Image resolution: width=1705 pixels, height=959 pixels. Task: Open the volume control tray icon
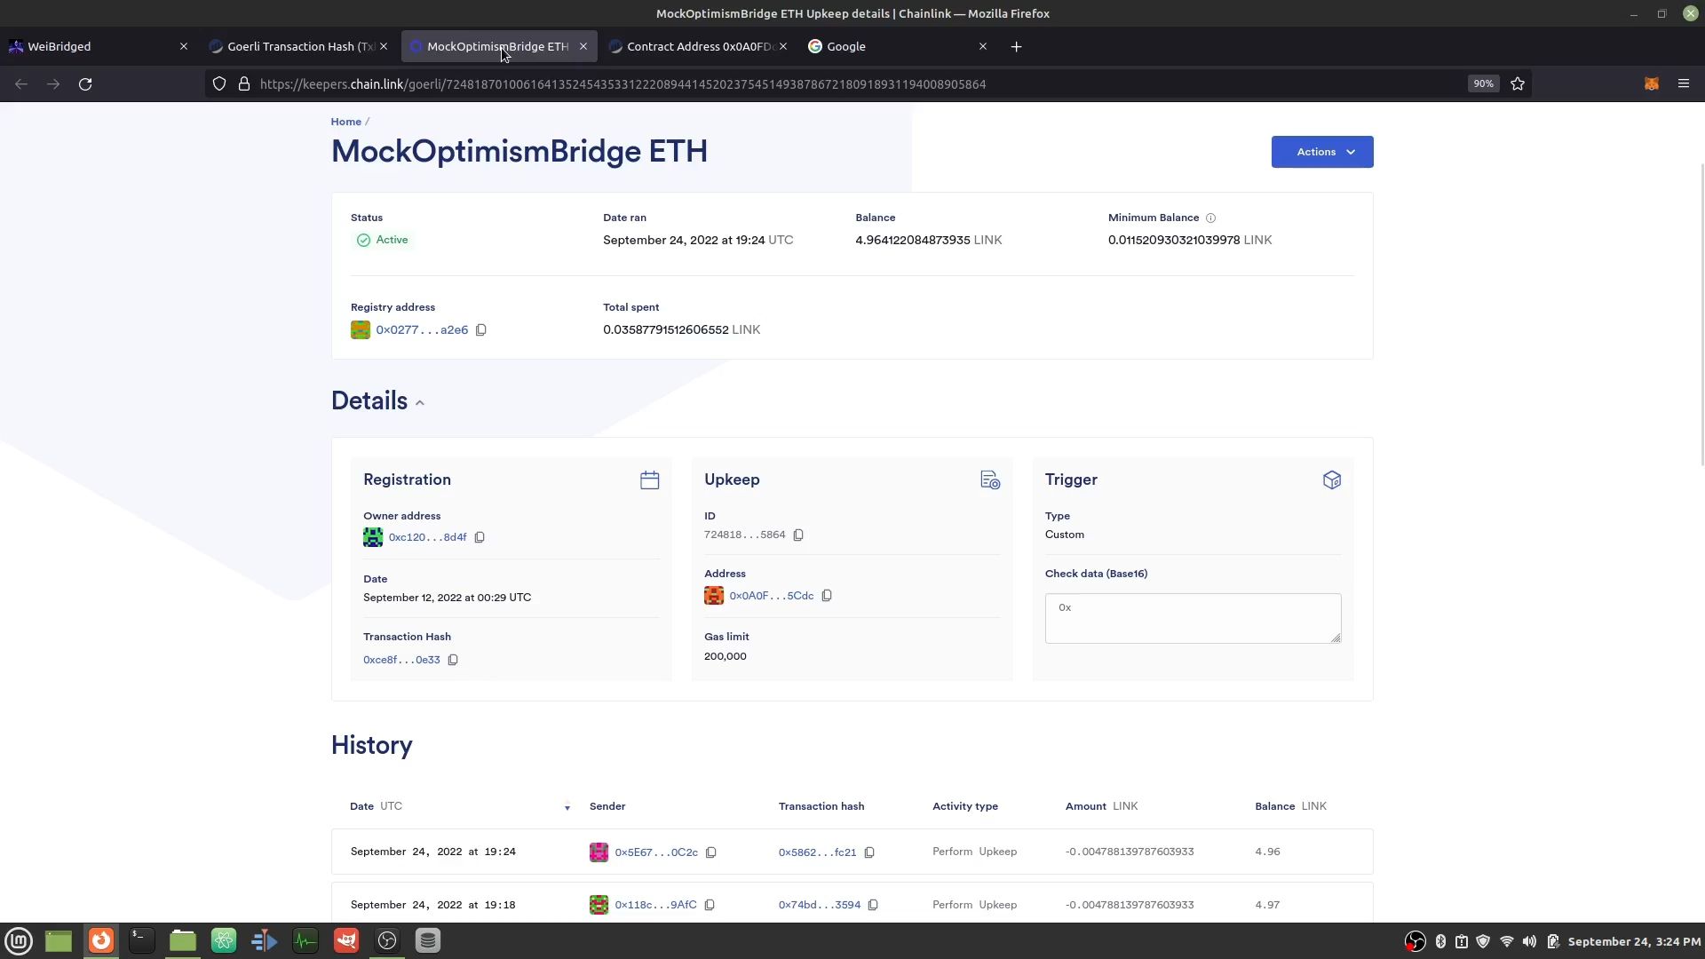(x=1529, y=942)
